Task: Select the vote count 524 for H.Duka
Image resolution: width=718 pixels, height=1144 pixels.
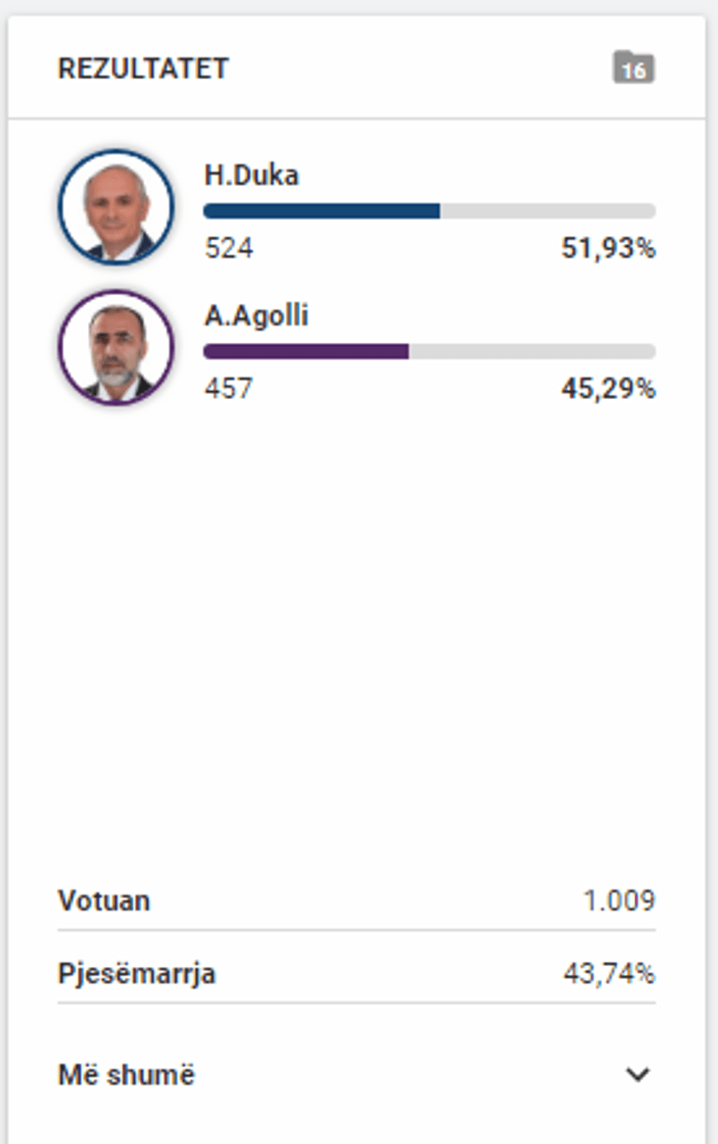Action: [x=229, y=249]
